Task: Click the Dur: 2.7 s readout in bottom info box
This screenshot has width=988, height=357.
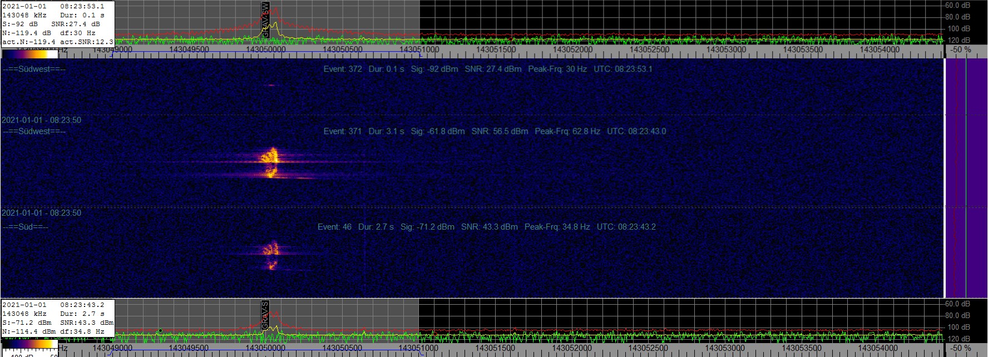Action: coord(82,314)
